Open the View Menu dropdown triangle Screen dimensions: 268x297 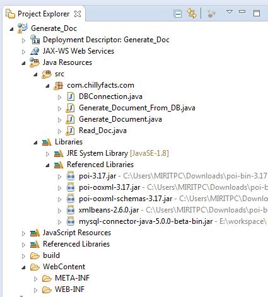pyautogui.click(x=230, y=11)
